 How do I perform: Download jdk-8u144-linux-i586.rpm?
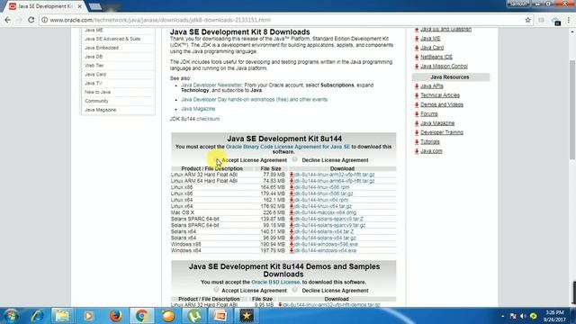pos(321,187)
